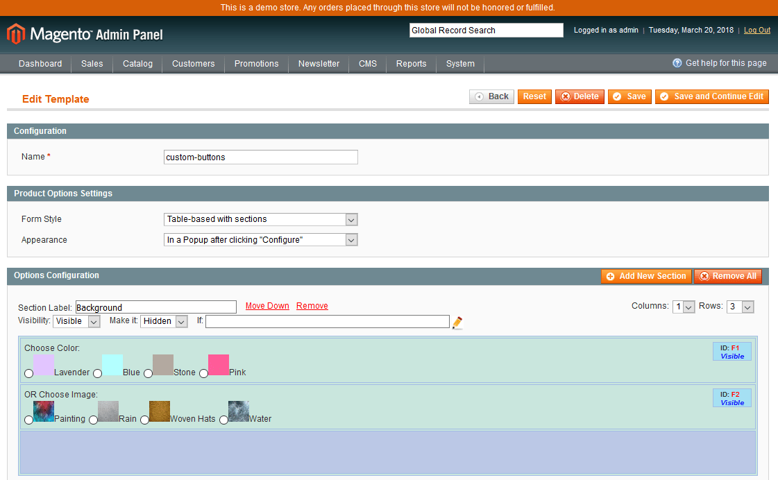The width and height of the screenshot is (778, 480).
Task: Click the ID: F1 Visible badge
Action: pos(732,352)
